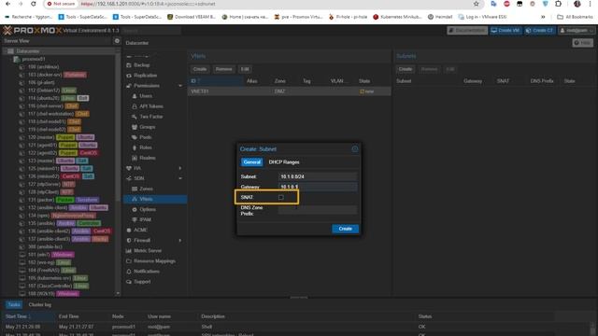Image resolution: width=598 pixels, height=336 pixels.
Task: Click the Create VM button
Action: click(x=505, y=31)
